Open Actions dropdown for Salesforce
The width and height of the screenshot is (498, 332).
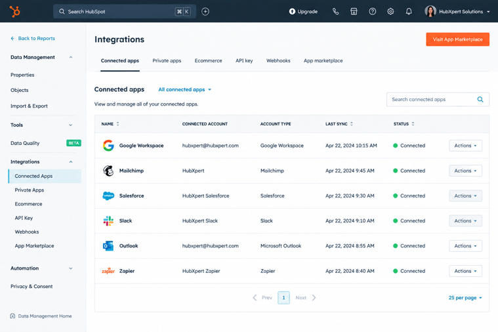tap(465, 196)
